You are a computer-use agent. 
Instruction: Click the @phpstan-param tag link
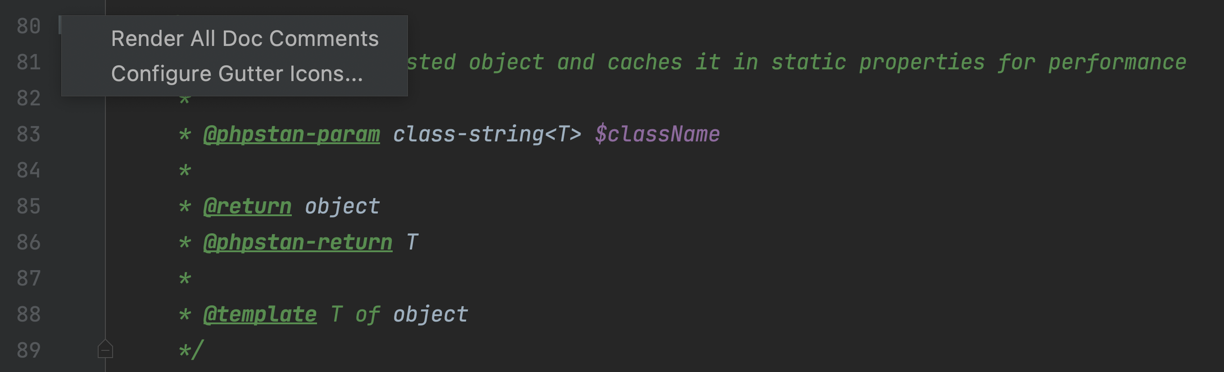pos(291,135)
